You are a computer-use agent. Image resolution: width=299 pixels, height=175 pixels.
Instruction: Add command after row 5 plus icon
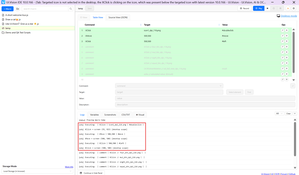coord(286,52)
